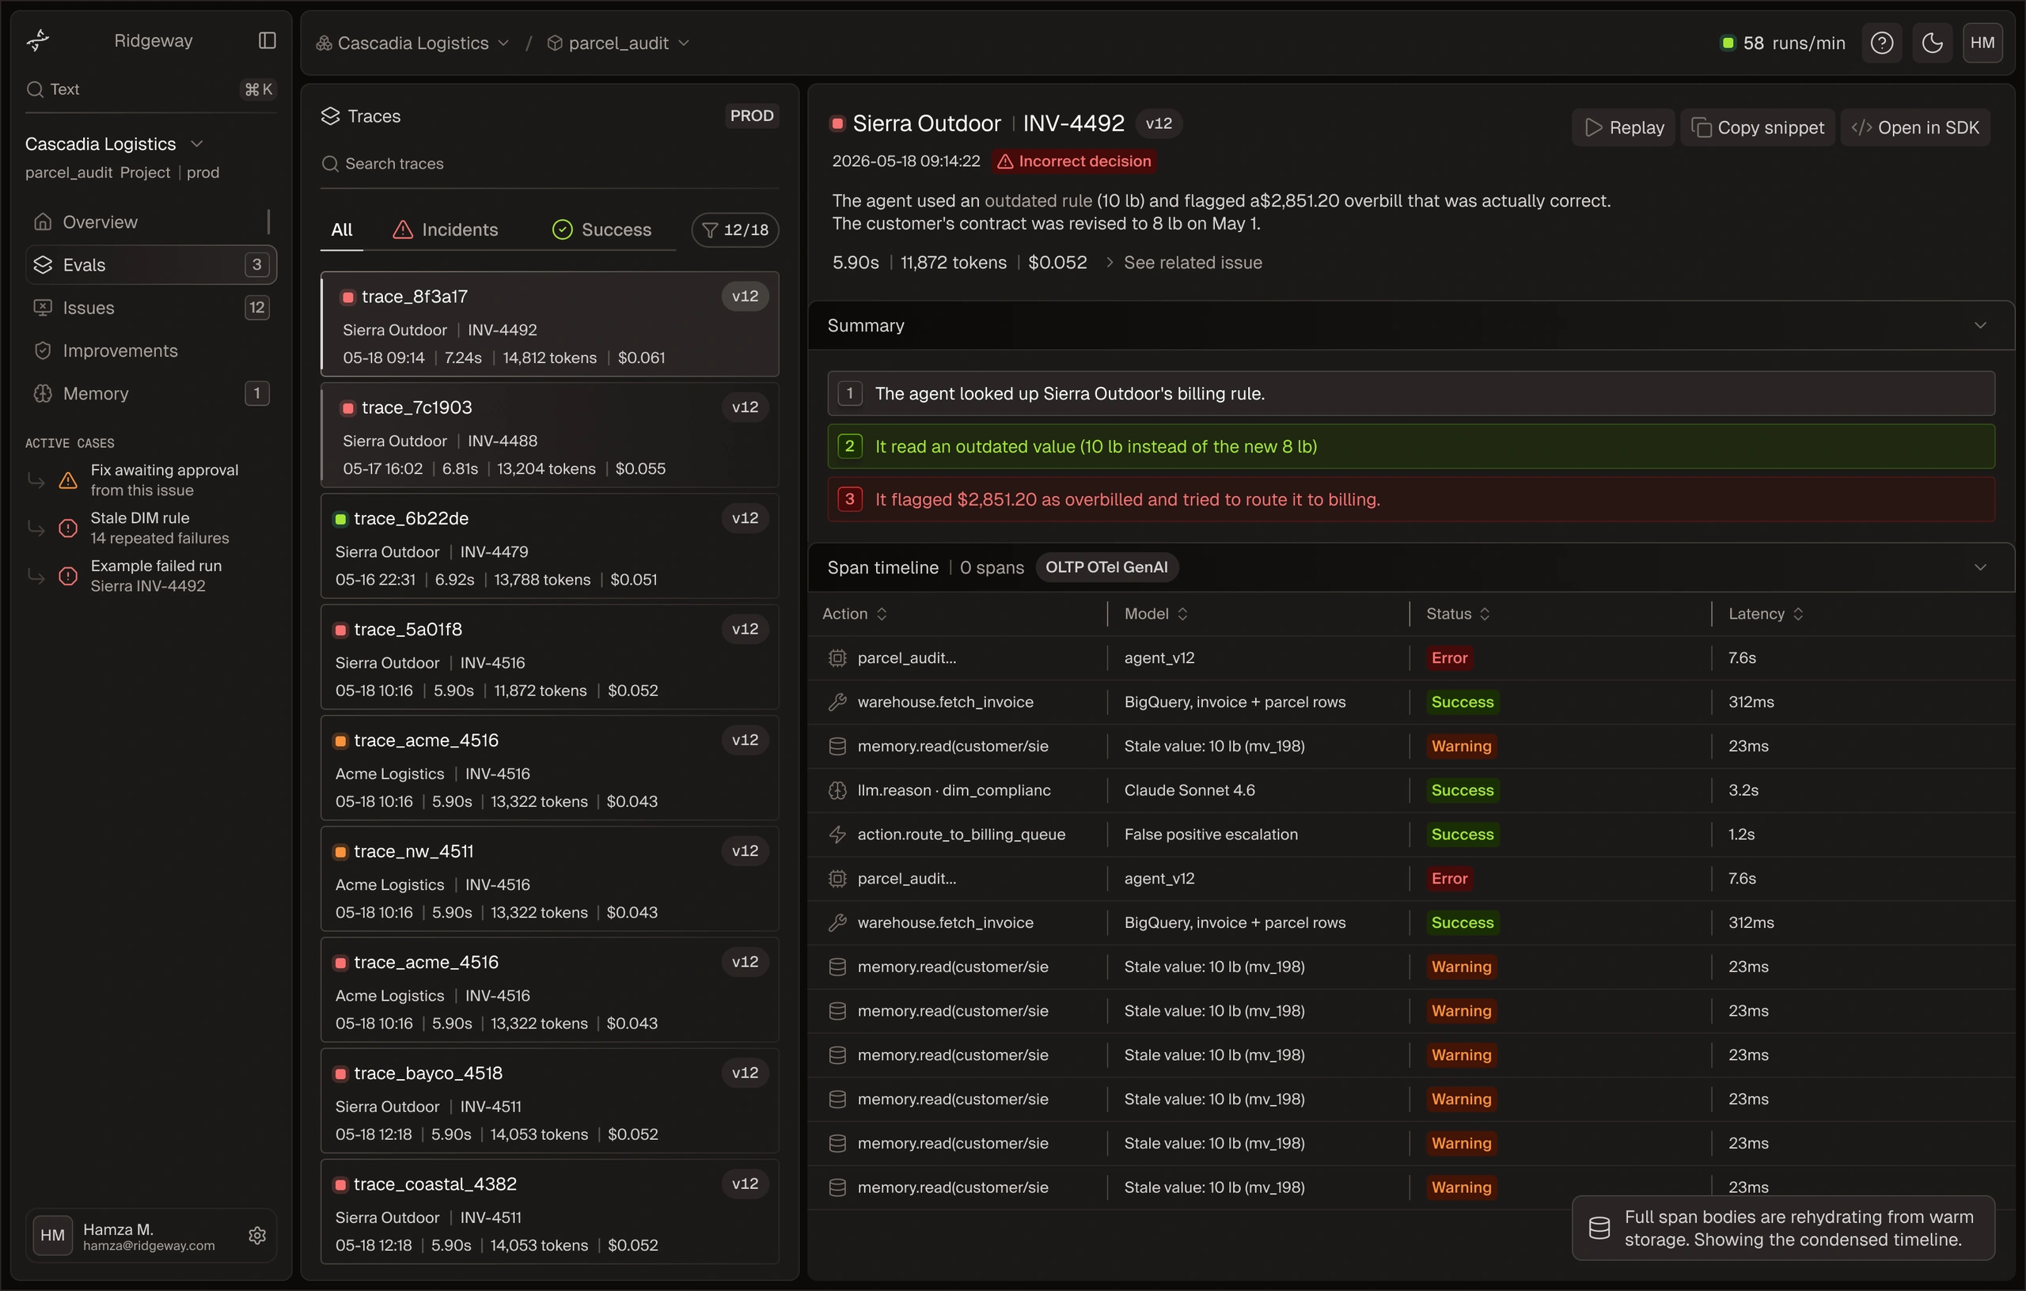Click the llm.reason span brain icon
Image resolution: width=2026 pixels, height=1291 pixels.
837,790
